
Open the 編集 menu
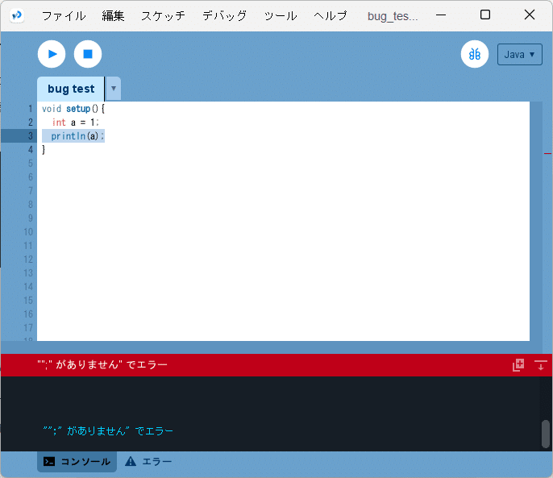pyautogui.click(x=113, y=16)
